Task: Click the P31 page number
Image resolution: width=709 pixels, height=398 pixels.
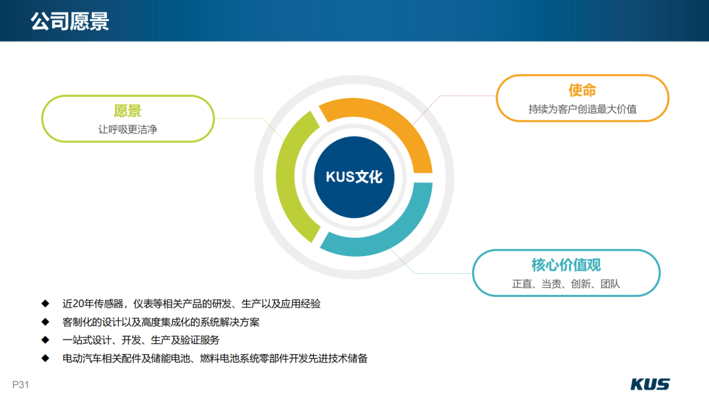Action: [20, 384]
